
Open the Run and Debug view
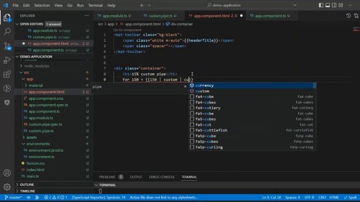(7, 60)
